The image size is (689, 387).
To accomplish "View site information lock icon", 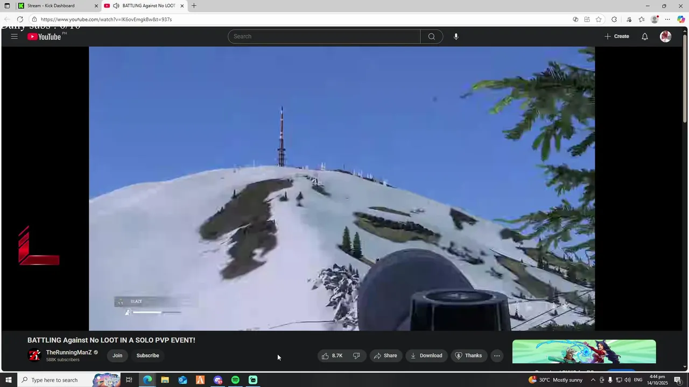I will [x=34, y=19].
